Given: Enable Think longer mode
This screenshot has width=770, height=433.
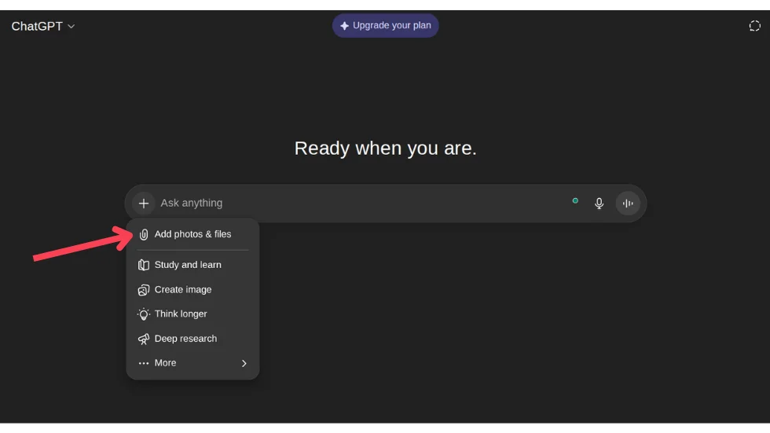Looking at the screenshot, I should [x=192, y=314].
